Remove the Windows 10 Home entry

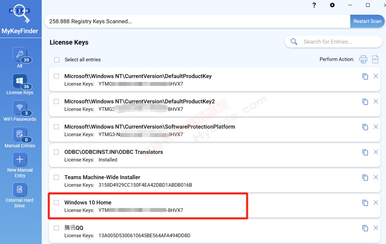376,202
